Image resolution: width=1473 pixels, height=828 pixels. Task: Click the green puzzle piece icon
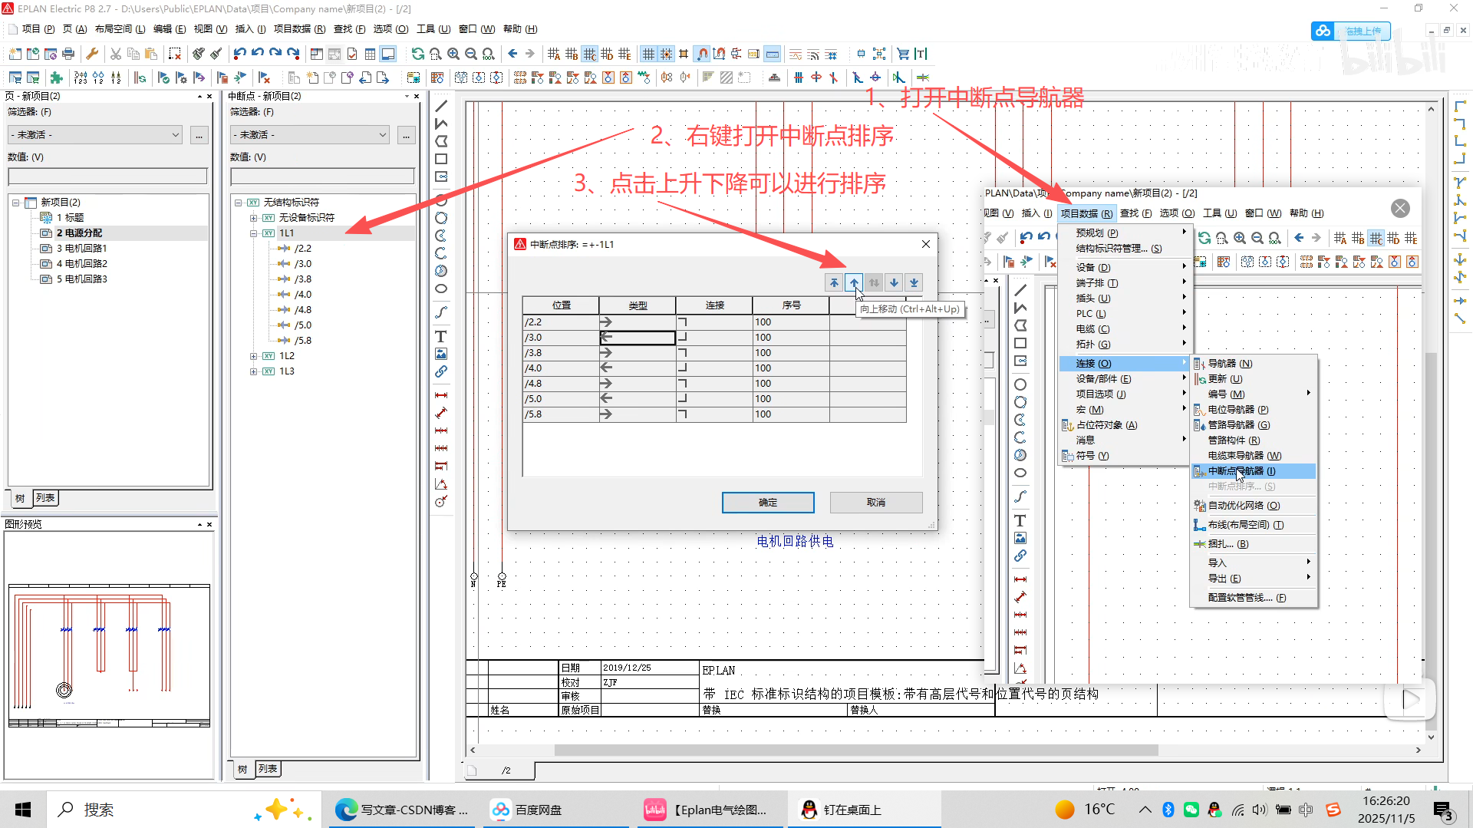pos(56,78)
